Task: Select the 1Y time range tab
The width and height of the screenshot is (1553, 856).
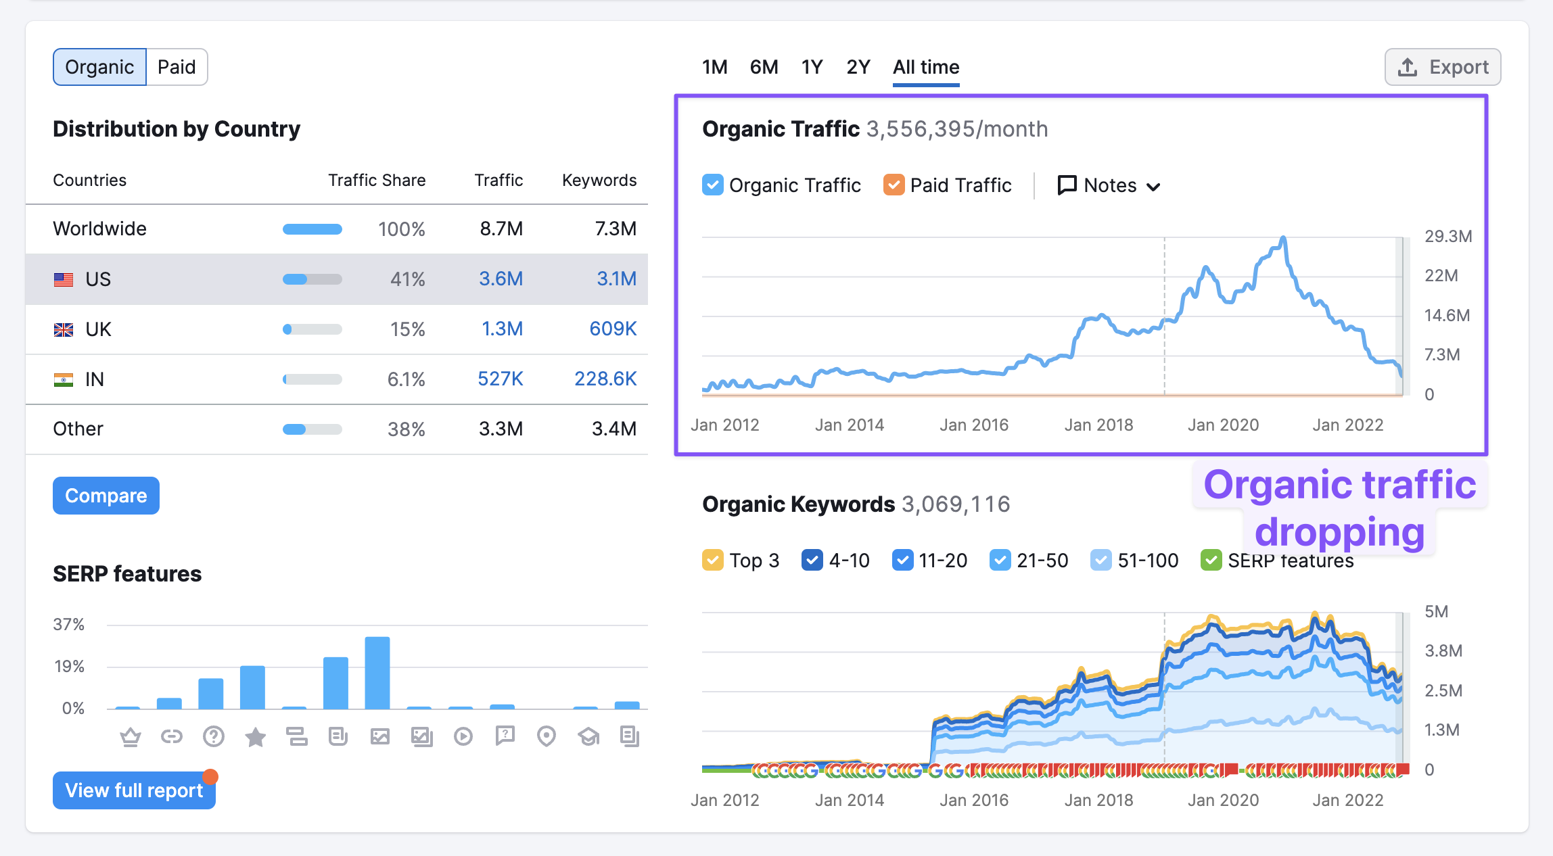Action: click(812, 66)
